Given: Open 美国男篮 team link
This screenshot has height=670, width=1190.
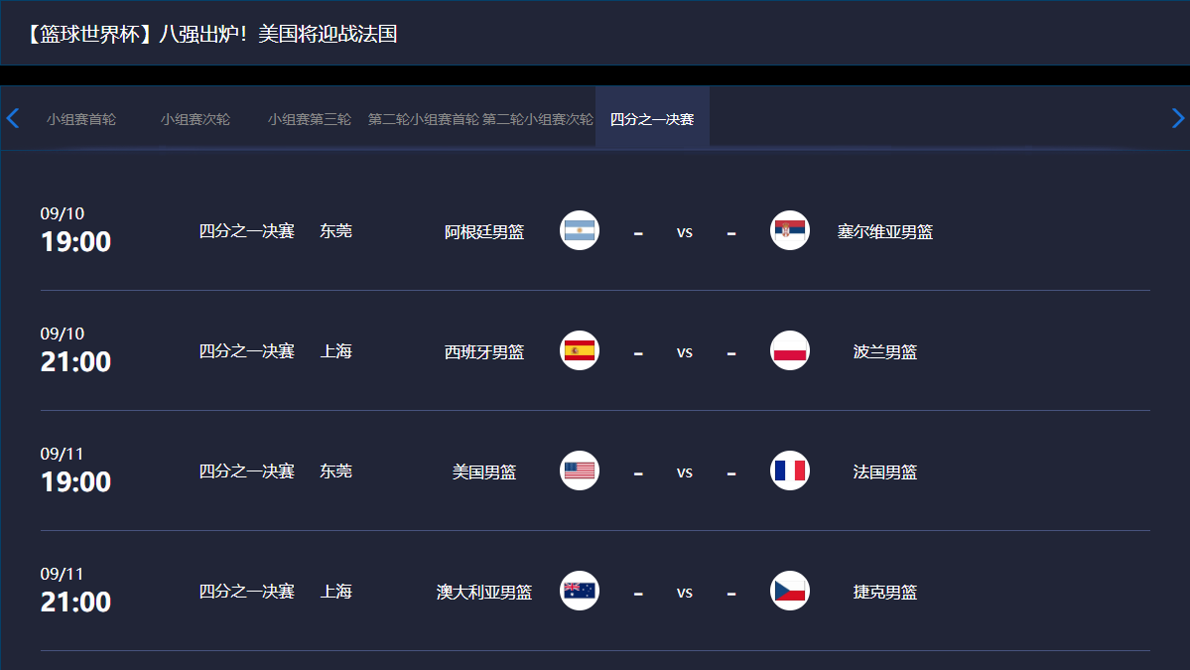Looking at the screenshot, I should point(484,471).
